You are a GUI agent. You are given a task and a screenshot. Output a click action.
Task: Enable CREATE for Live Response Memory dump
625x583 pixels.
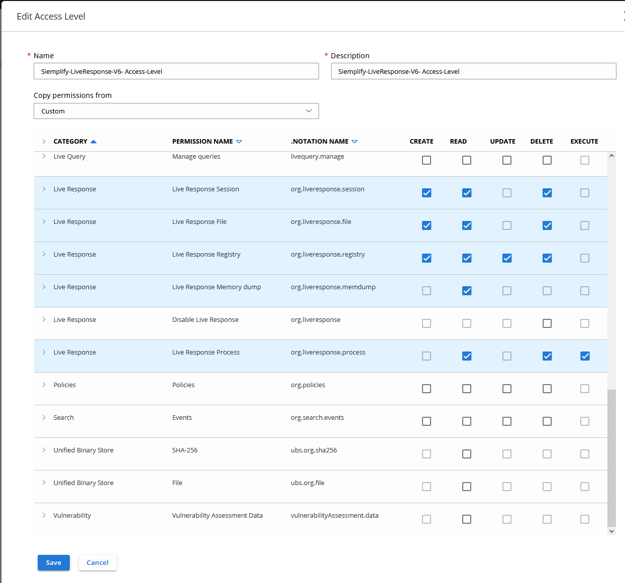point(427,290)
